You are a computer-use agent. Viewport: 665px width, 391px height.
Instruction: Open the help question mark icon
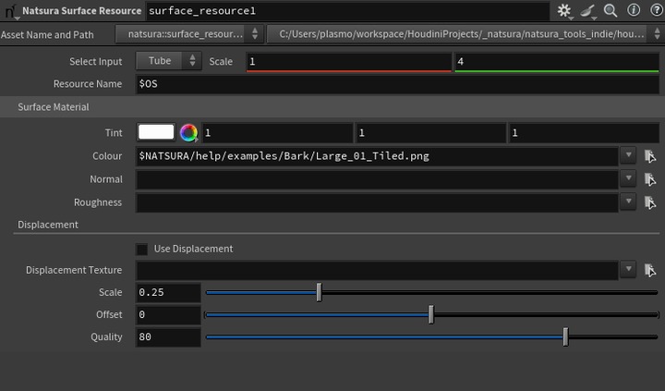653,11
